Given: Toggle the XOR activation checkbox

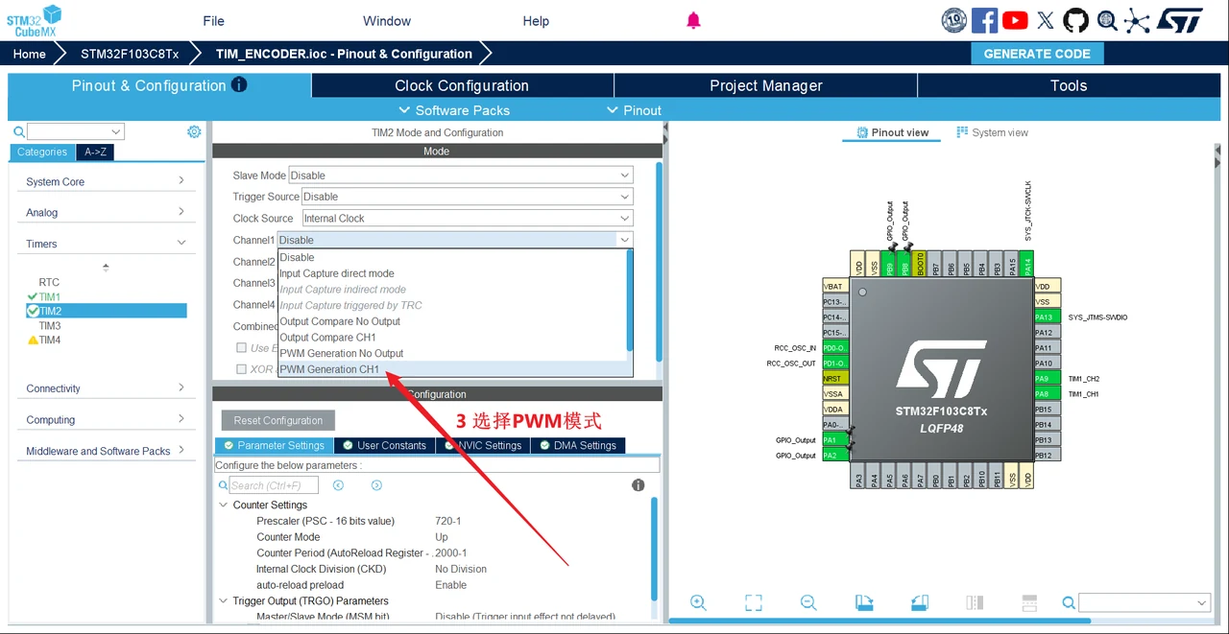Looking at the screenshot, I should pyautogui.click(x=242, y=369).
